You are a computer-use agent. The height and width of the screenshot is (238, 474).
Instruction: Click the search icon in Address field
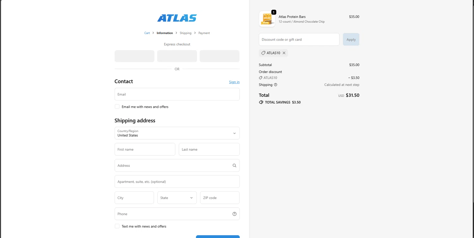(234, 165)
